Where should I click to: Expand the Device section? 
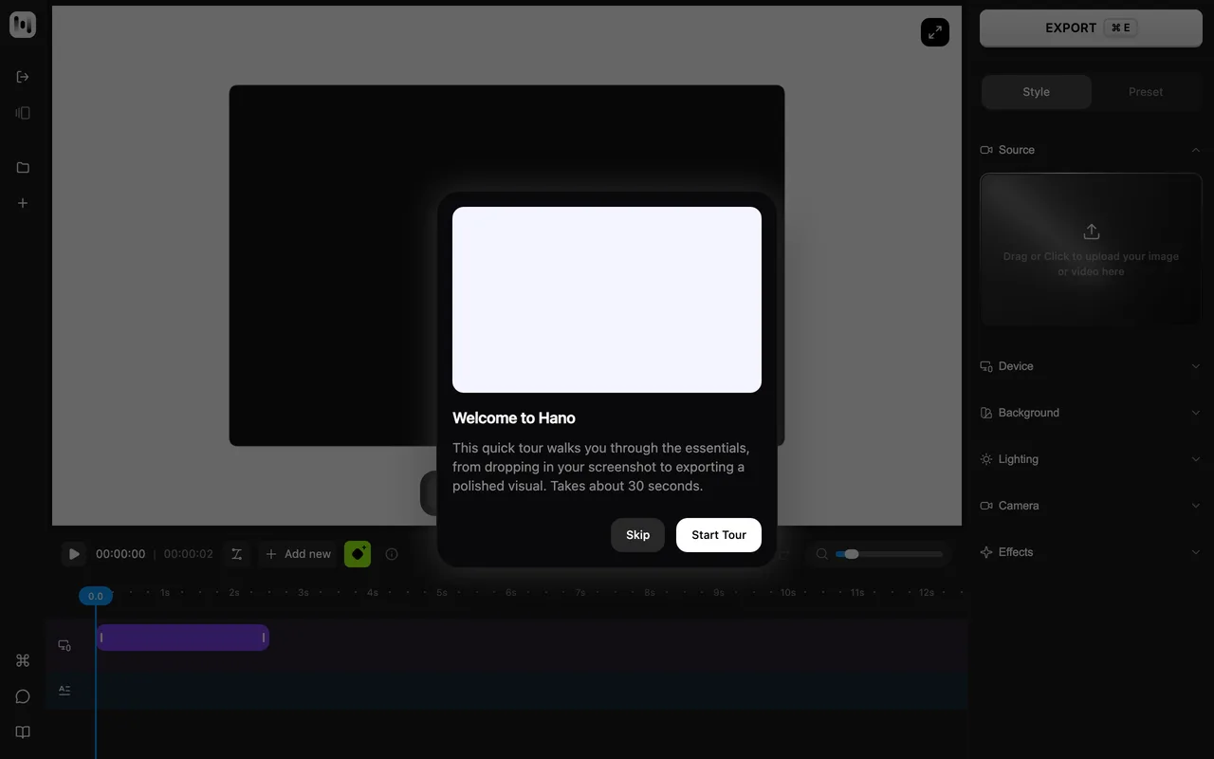coord(1091,366)
